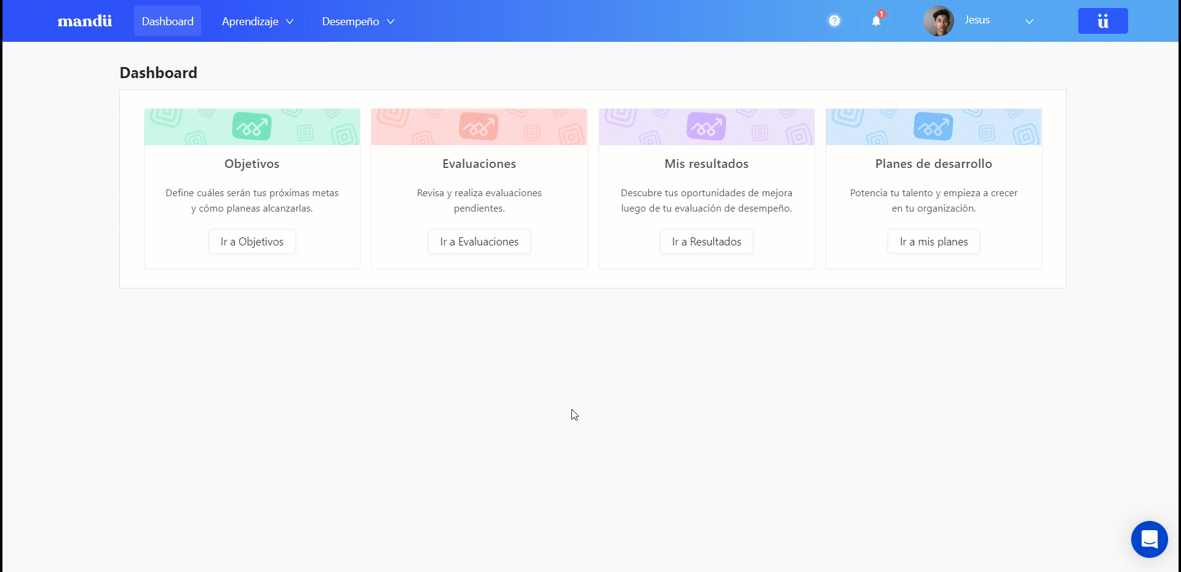Click Jesus's profile avatar

click(x=939, y=21)
